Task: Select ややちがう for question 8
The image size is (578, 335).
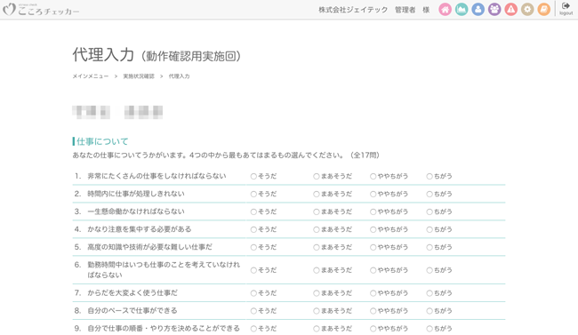Action: click(373, 311)
